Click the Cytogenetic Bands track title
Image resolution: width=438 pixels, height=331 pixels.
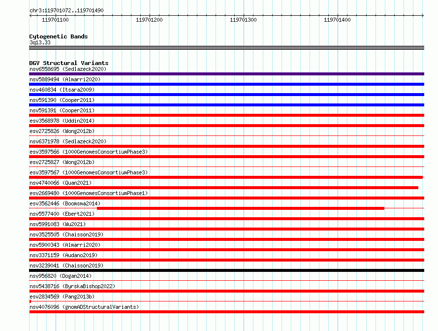click(x=59, y=36)
